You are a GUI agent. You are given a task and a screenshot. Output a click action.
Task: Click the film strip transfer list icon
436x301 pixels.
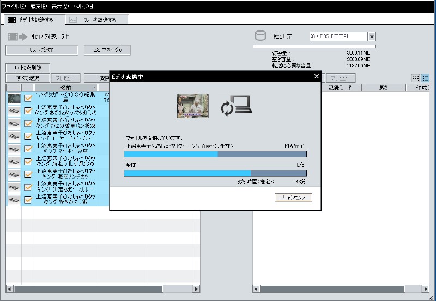point(16,36)
